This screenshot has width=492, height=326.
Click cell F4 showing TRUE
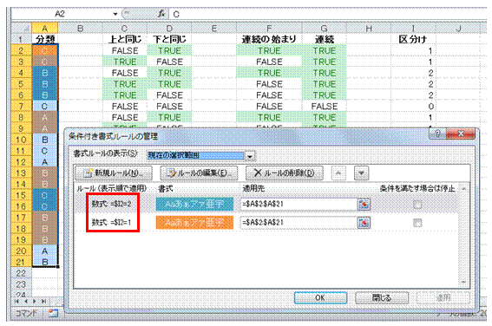(269, 73)
